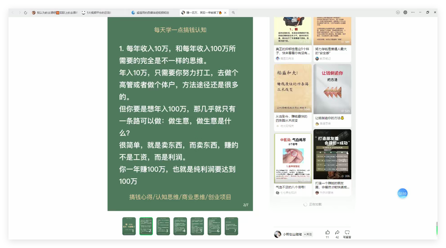Open author name under 真正的抑郁症 card
Image resolution: width=446 pixels, height=248 pixels.
tap(287, 59)
